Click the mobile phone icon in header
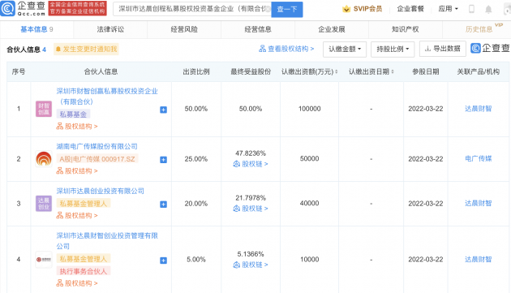The image size is (511, 293). coord(471,9)
